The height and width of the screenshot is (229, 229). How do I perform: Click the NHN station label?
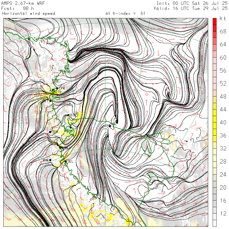pyautogui.click(x=46, y=160)
